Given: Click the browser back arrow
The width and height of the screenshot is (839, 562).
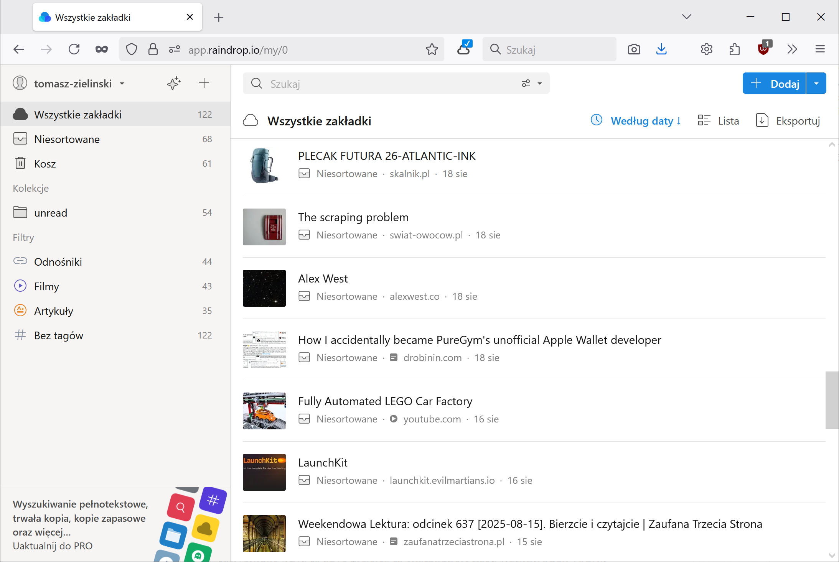Looking at the screenshot, I should (x=19, y=49).
